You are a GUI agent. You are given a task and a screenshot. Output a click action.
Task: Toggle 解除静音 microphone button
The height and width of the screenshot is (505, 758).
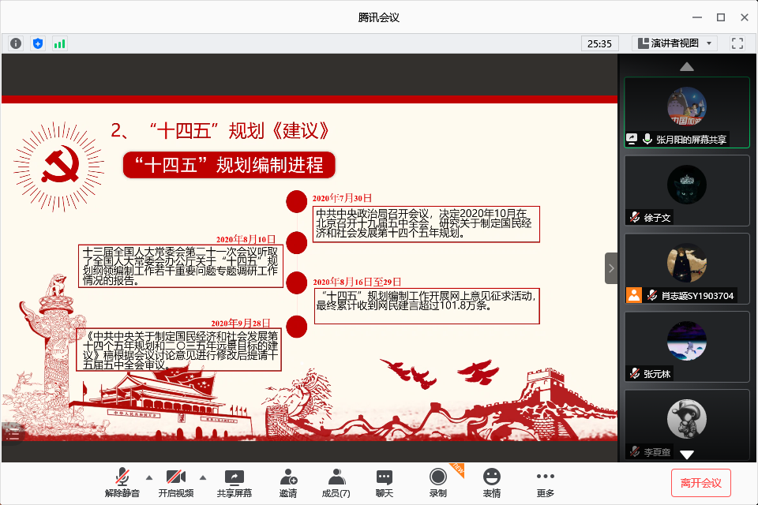click(x=122, y=482)
